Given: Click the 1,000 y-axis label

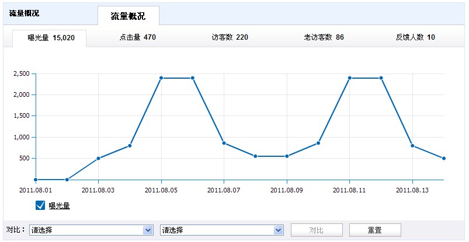Looking at the screenshot, I should (x=22, y=137).
